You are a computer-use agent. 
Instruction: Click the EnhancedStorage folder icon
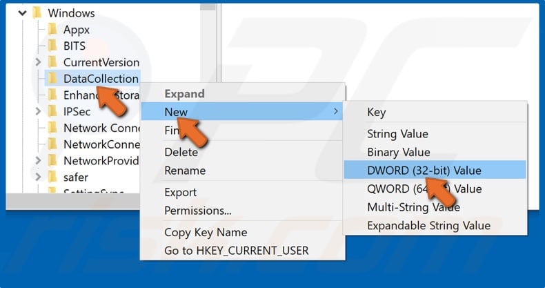pos(52,95)
